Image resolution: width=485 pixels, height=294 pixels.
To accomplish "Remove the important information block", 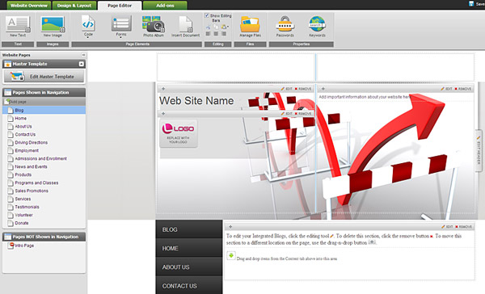I will click(463, 89).
